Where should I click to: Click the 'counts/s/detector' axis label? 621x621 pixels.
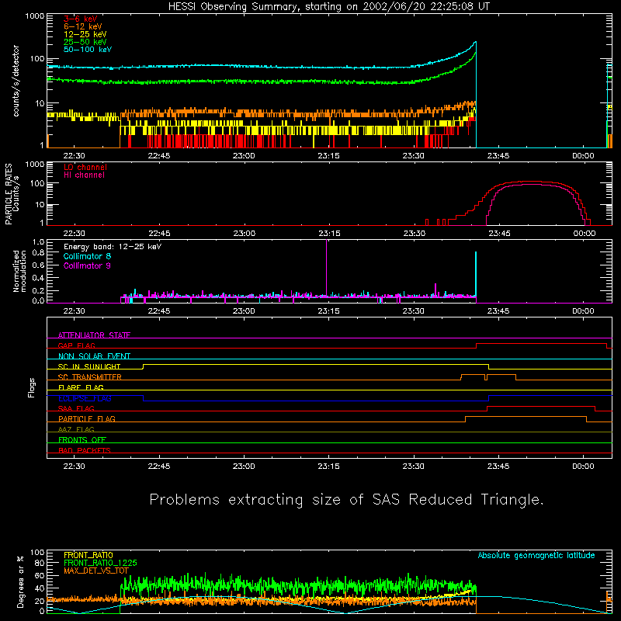coord(16,81)
